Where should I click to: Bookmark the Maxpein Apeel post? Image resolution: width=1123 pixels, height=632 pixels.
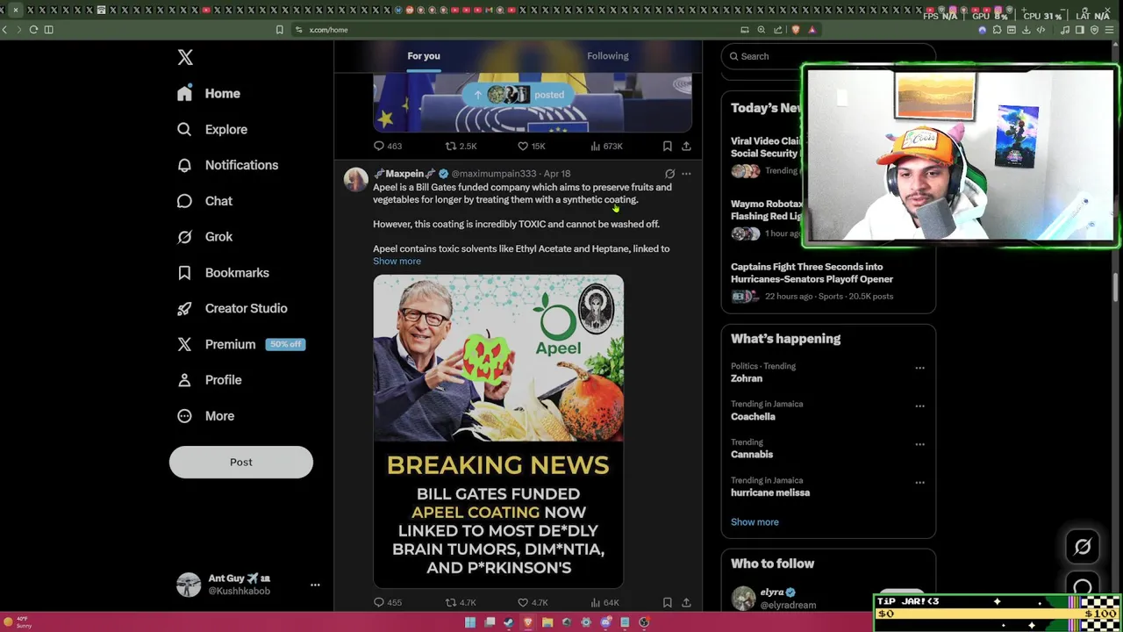[x=667, y=602]
